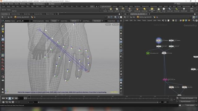This screenshot has height=111, width=198.
Task: Jump to the first frame
Action: [3, 98]
